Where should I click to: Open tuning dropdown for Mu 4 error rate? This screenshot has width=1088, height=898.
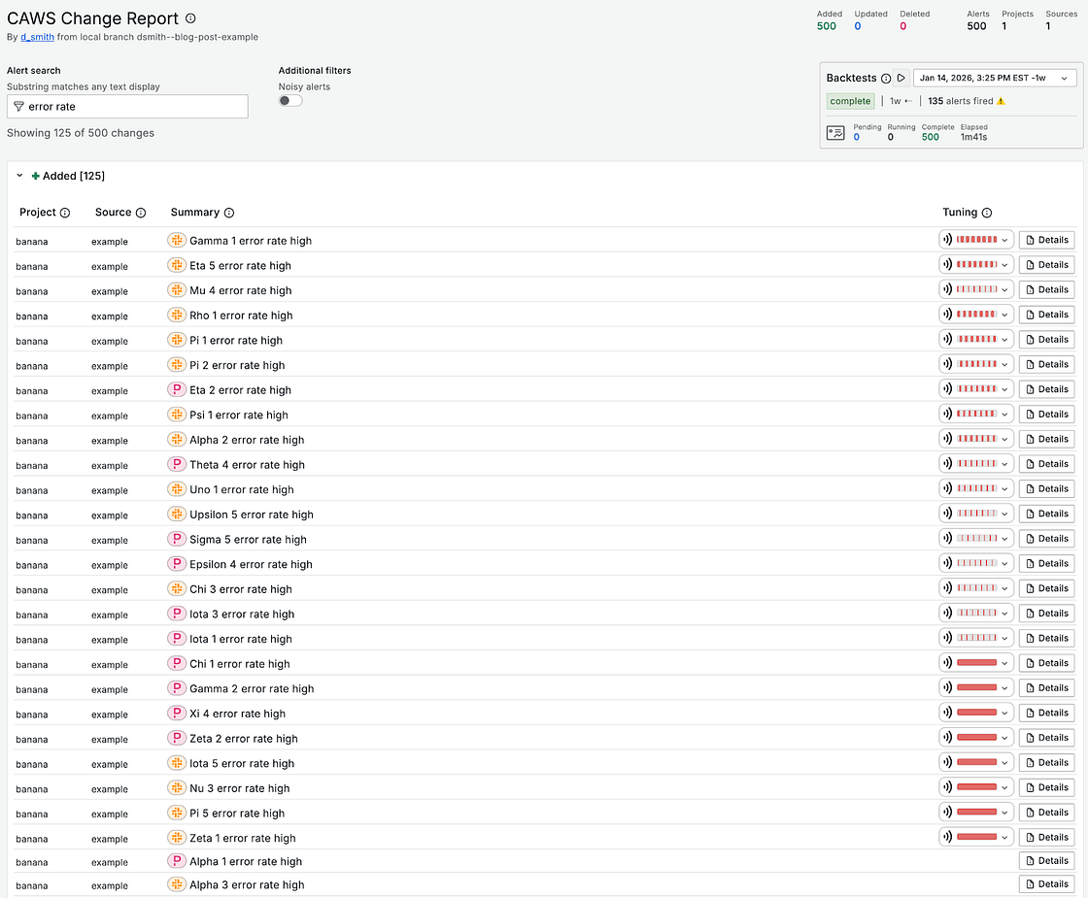pyautogui.click(x=1005, y=289)
